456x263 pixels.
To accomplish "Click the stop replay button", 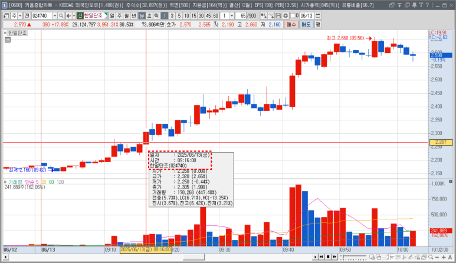I will [328, 257].
